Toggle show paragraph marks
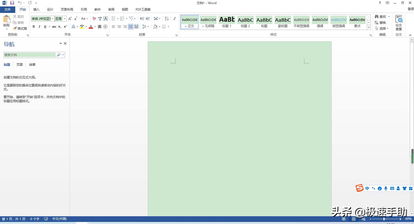Viewport: 414px width, 224px height. click(x=175, y=19)
